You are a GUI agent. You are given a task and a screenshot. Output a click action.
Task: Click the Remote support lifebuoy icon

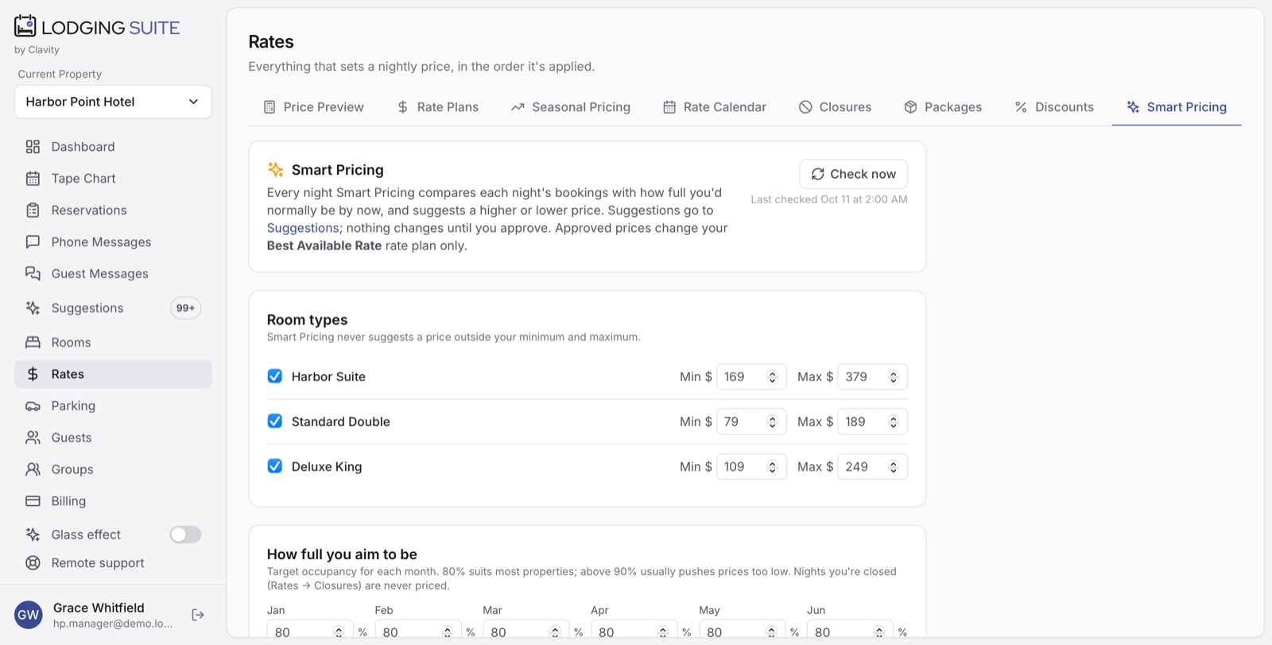pyautogui.click(x=33, y=563)
